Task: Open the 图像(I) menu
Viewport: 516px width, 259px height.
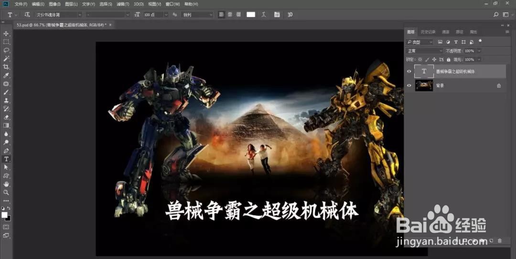Action: [x=54, y=4]
